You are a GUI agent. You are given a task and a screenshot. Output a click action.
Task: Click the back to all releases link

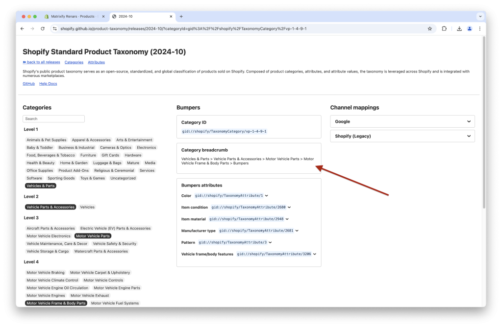pyautogui.click(x=41, y=62)
